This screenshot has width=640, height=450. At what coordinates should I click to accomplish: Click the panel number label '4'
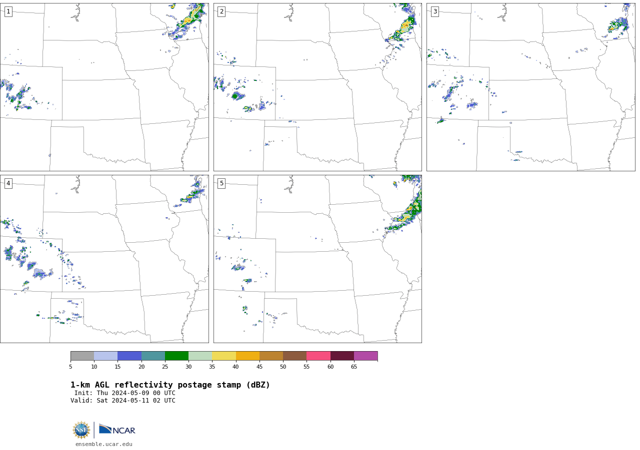[8, 183]
